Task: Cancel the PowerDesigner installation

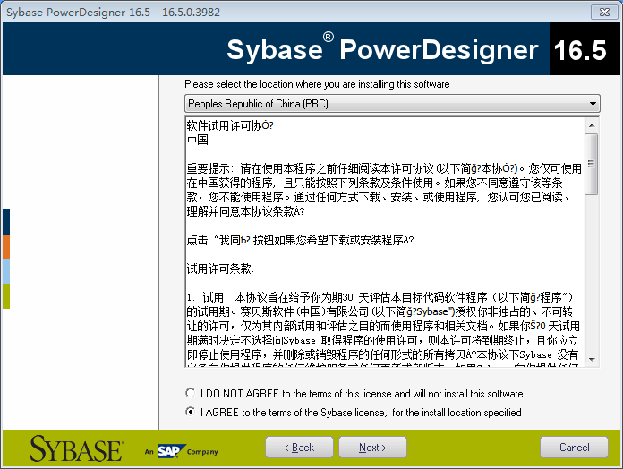Action: (x=574, y=448)
